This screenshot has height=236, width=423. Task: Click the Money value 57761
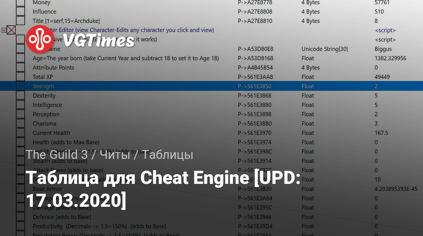coord(382,2)
